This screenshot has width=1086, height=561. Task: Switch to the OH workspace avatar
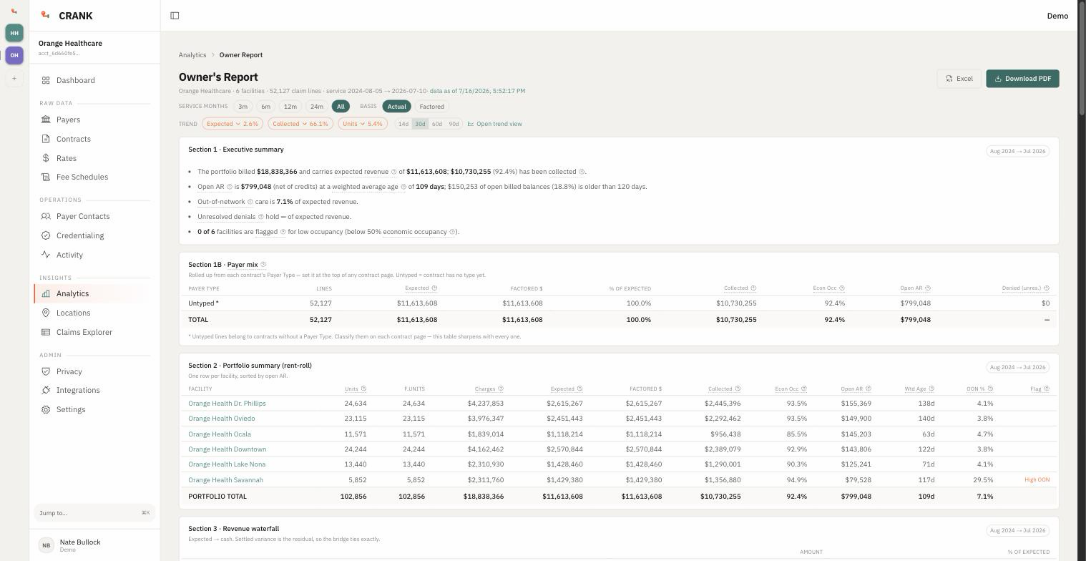click(x=14, y=55)
